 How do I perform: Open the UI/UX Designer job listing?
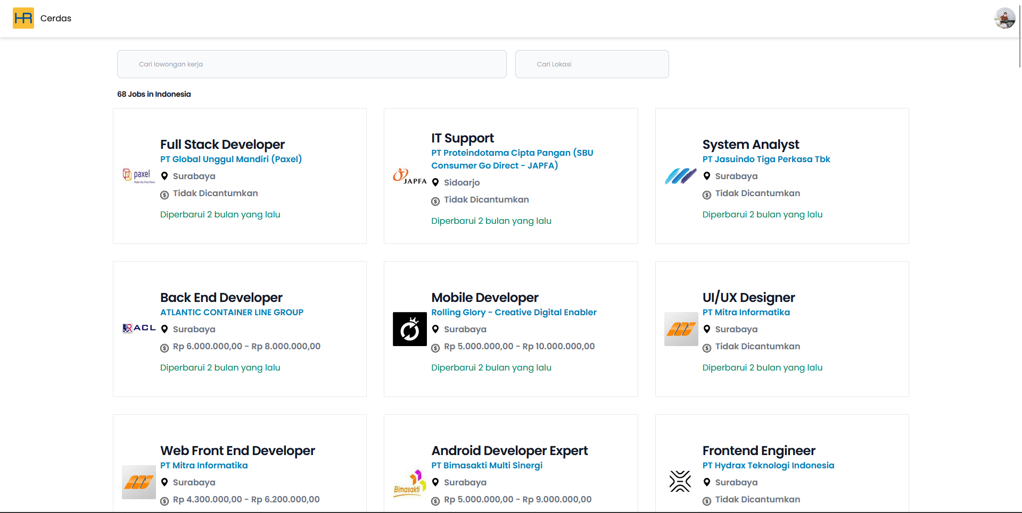748,298
